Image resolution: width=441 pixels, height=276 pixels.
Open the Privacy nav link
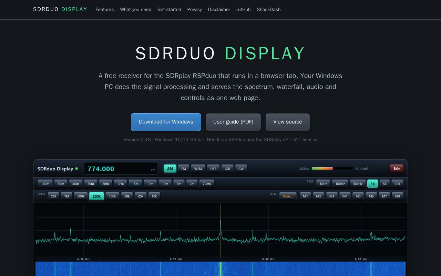click(194, 10)
